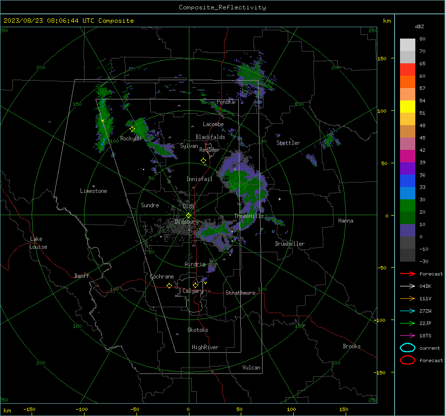Click the Strathmore label
445x416 pixels.
(240, 293)
